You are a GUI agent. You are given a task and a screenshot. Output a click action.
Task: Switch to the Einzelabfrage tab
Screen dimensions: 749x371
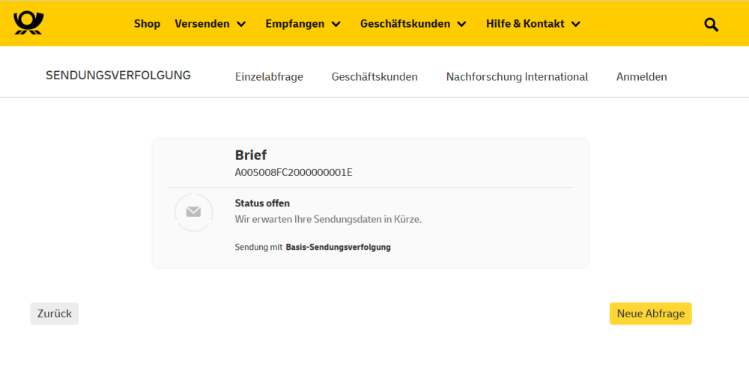(269, 76)
